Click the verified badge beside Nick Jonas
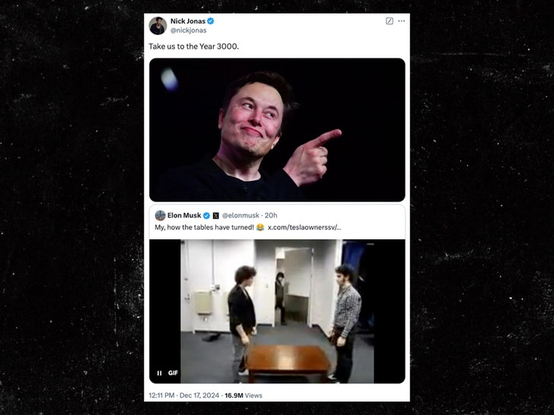This screenshot has height=415, width=554. (210, 22)
